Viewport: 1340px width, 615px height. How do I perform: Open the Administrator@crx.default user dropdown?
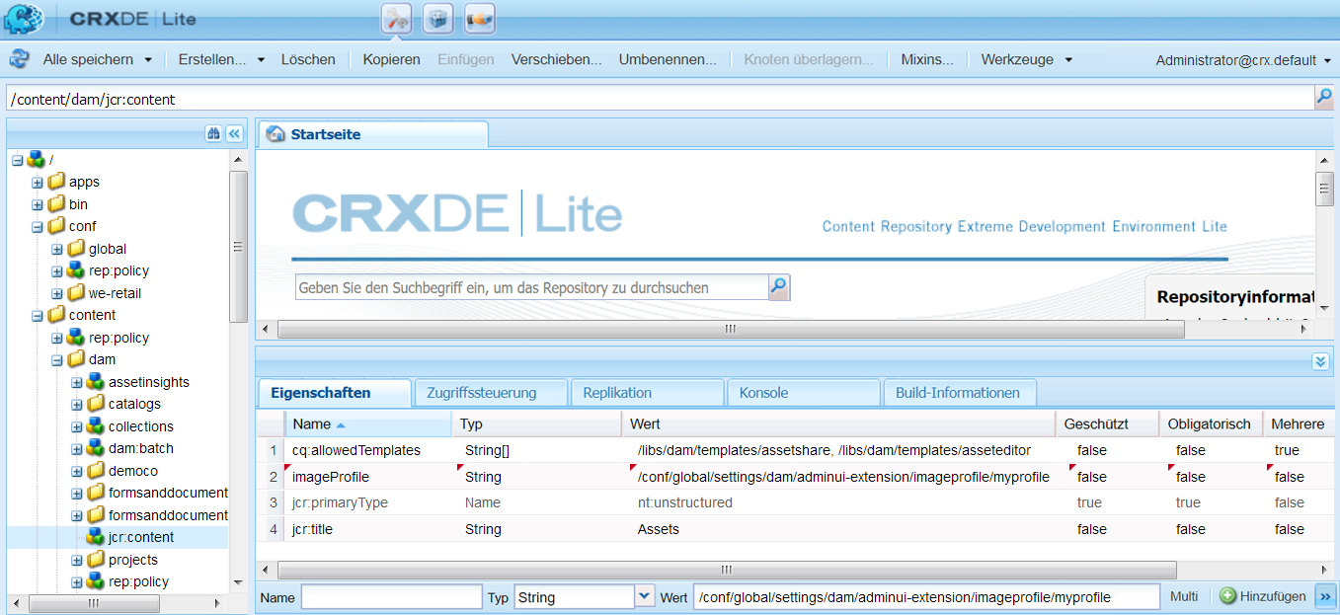coord(1244,60)
